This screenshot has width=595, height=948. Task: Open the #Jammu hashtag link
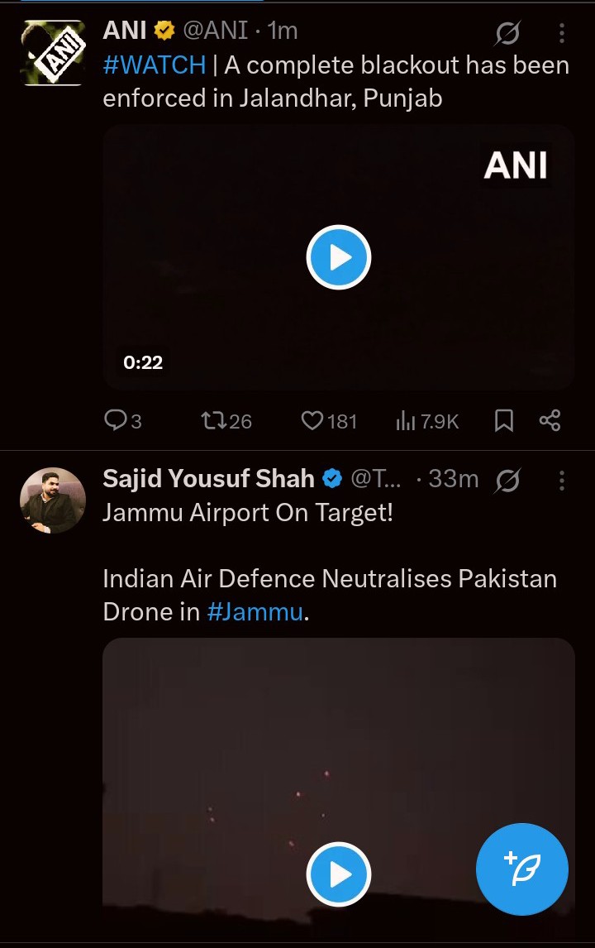255,612
